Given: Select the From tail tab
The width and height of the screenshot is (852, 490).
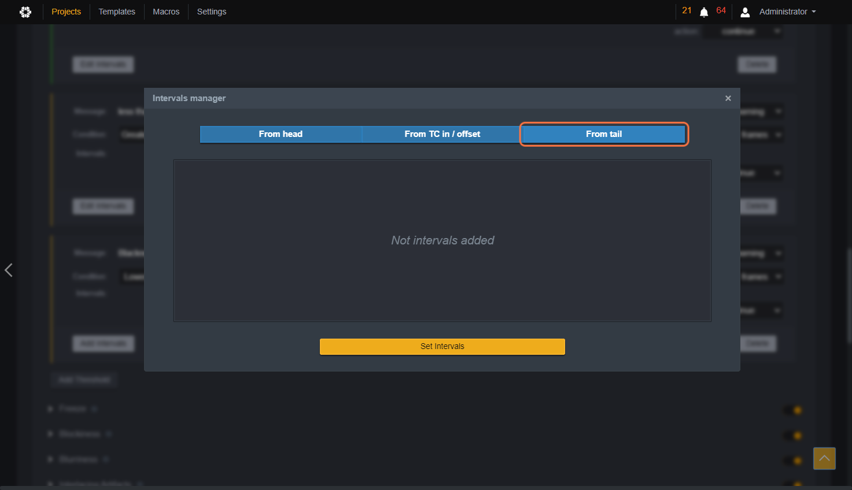Looking at the screenshot, I should click(604, 134).
